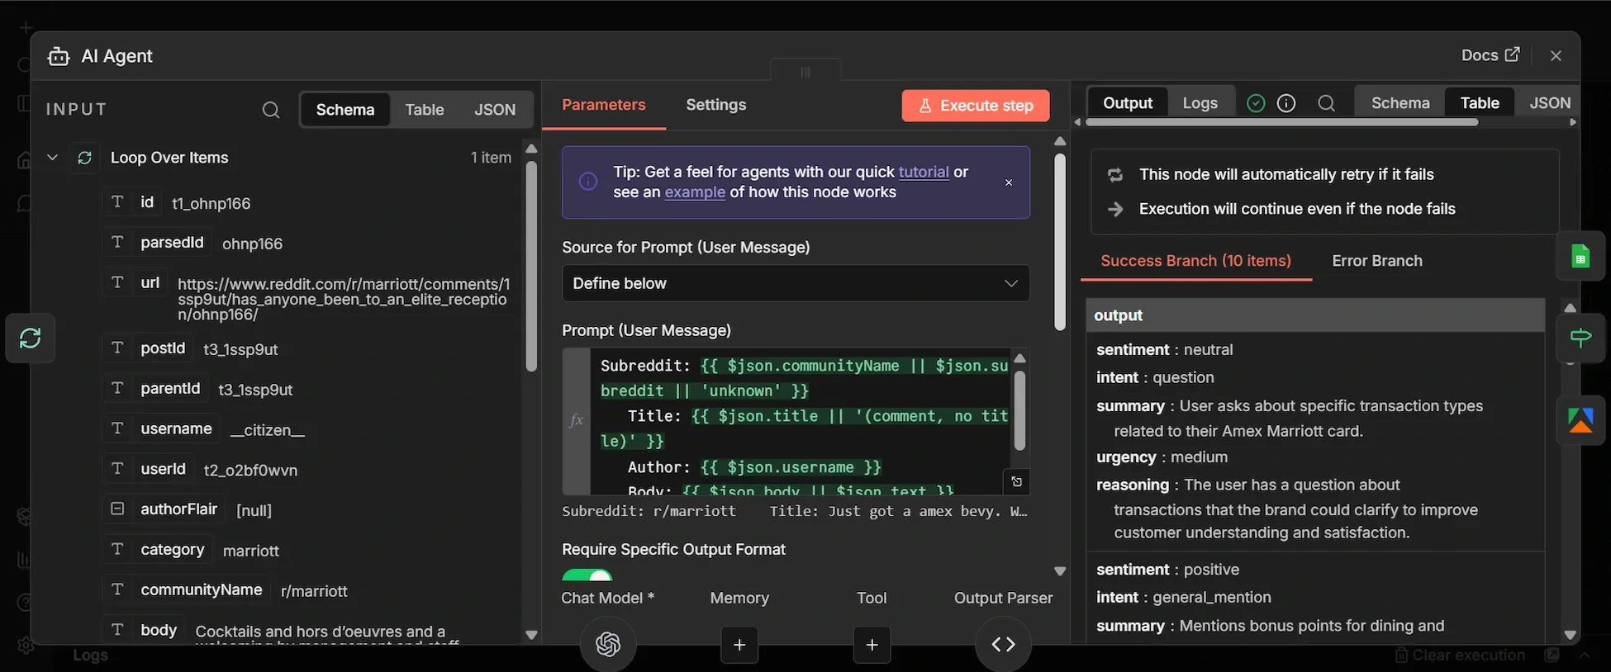Open the input search magnifier icon
The image size is (1611, 672).
tap(271, 110)
